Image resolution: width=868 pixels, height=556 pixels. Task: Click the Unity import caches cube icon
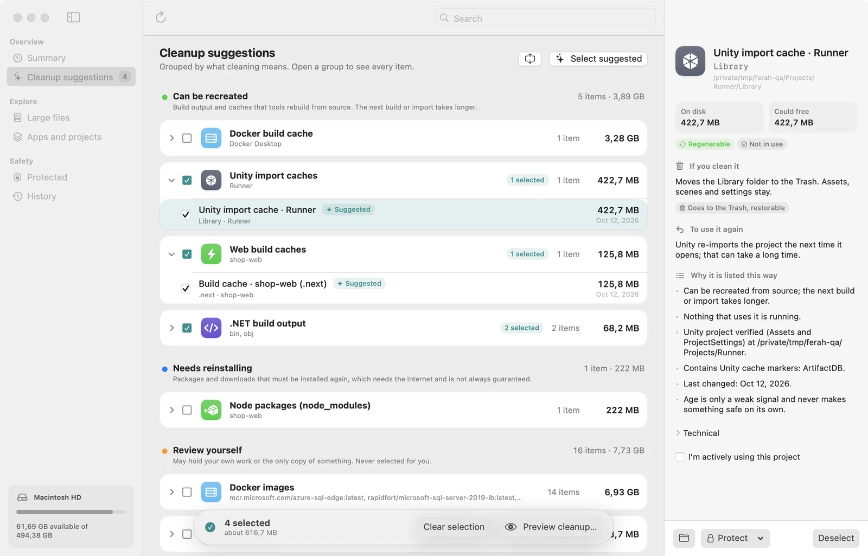coord(211,180)
